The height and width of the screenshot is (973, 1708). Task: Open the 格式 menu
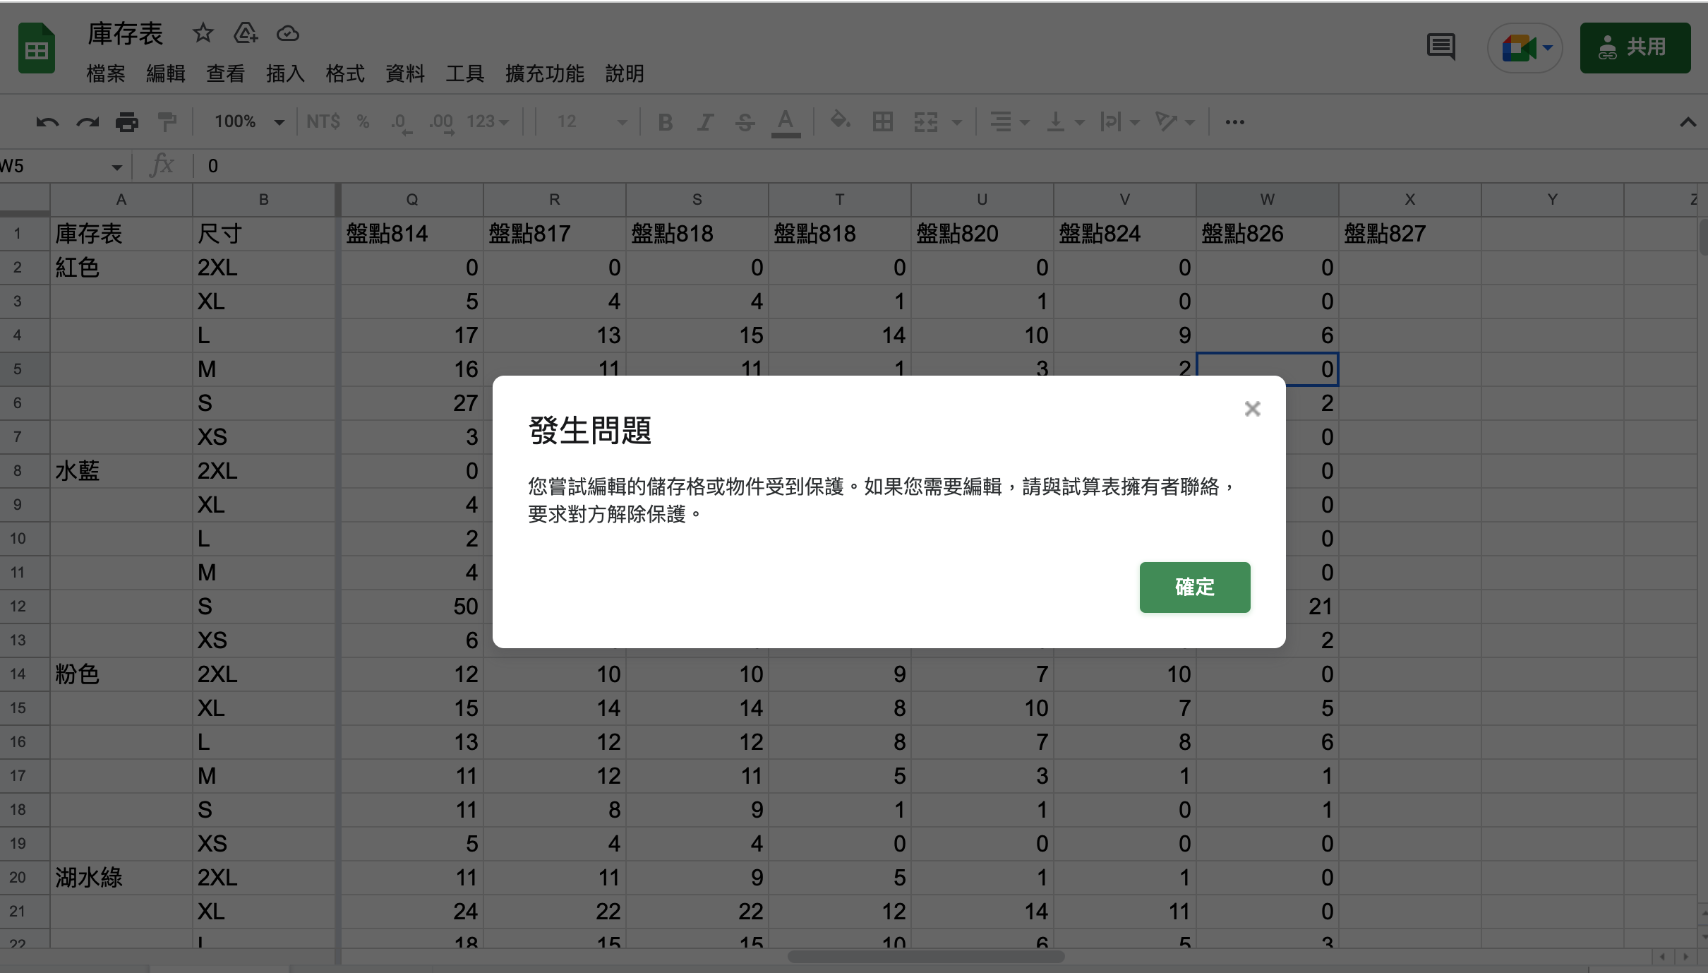(344, 73)
